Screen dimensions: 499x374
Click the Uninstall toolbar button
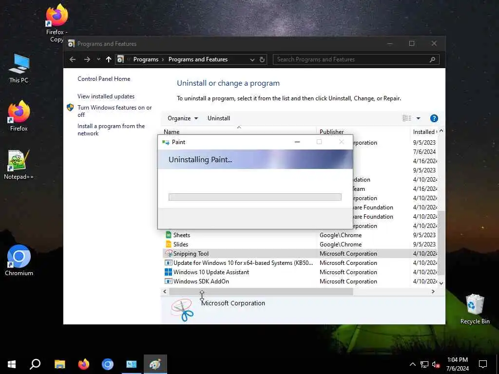tap(219, 118)
